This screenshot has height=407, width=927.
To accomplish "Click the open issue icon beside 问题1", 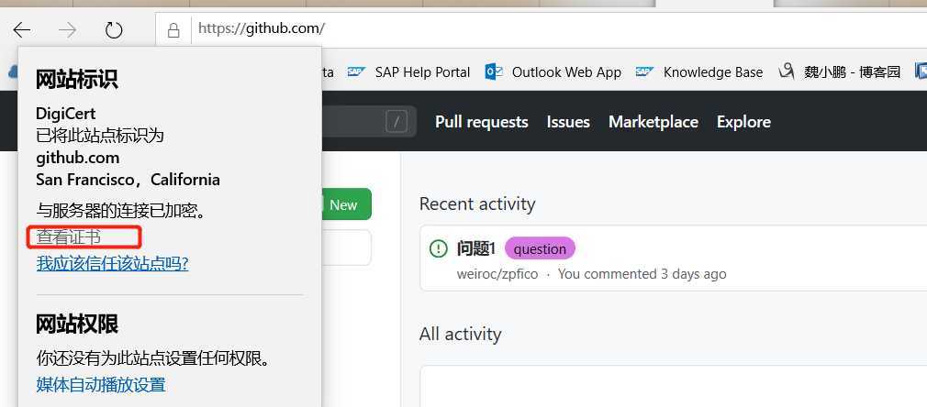I will point(438,248).
